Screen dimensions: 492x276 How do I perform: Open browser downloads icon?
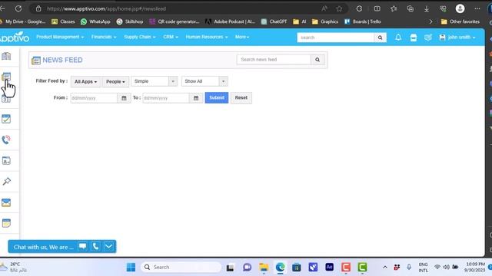click(427, 8)
